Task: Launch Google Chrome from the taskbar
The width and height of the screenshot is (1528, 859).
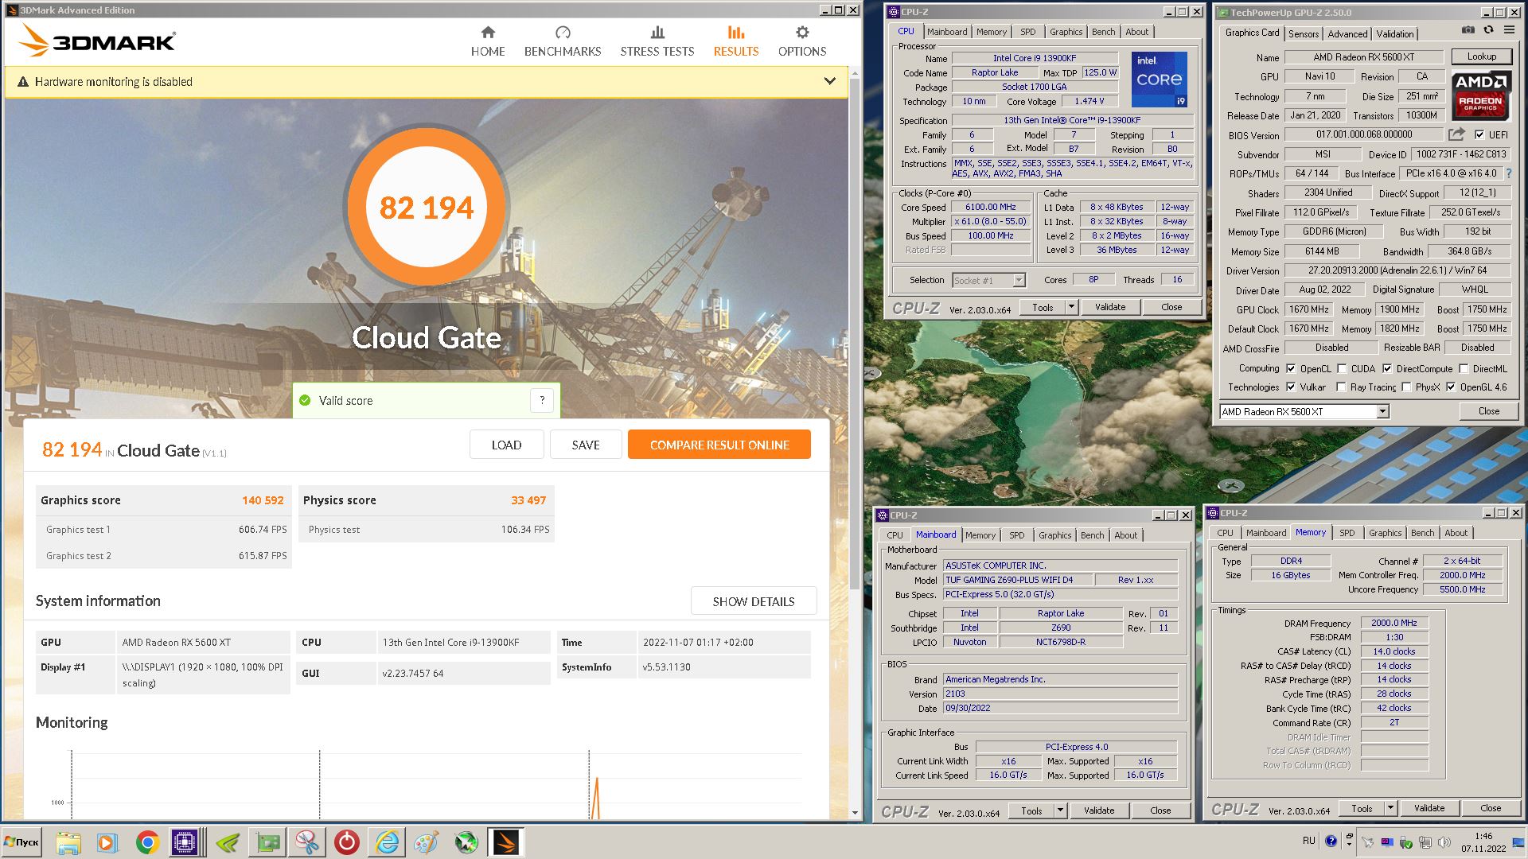Action: click(147, 842)
